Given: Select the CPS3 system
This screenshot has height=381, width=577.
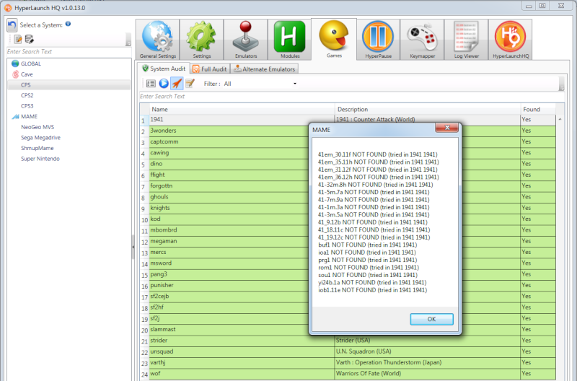Looking at the screenshot, I should 27,106.
